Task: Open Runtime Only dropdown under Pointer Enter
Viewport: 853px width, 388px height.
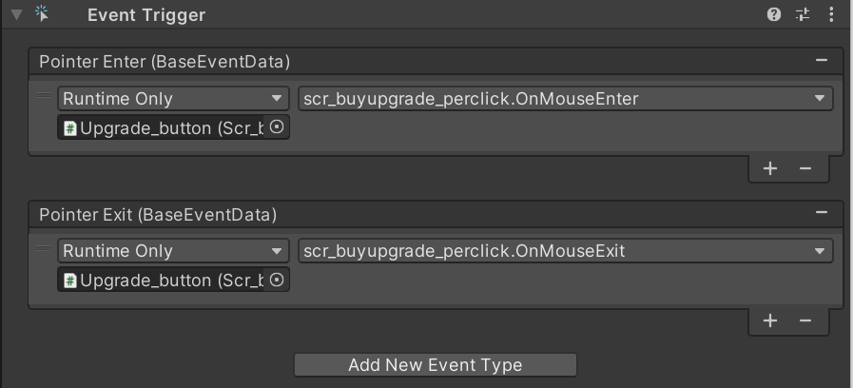Action: click(x=172, y=98)
